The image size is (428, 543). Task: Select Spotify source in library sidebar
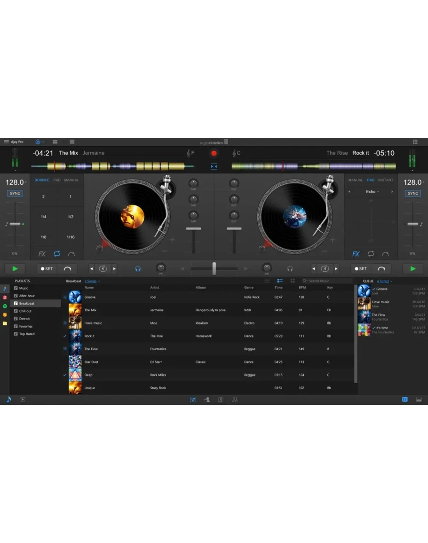pyautogui.click(x=5, y=306)
